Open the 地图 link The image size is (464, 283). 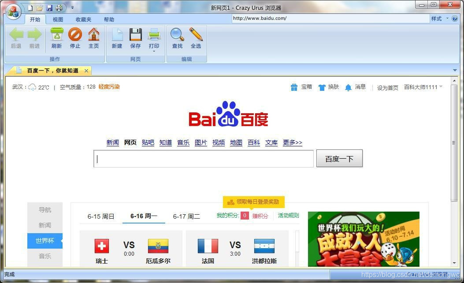tap(236, 142)
